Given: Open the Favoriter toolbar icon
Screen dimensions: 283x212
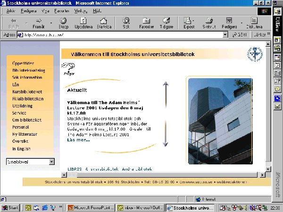Looking at the screenshot, I should pos(147,22).
